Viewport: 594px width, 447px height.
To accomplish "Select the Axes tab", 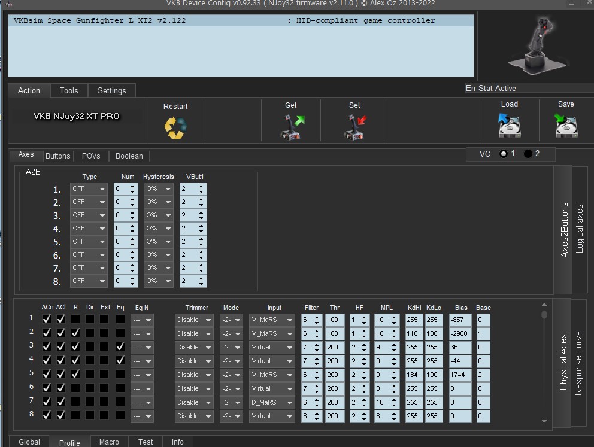I will tap(26, 154).
